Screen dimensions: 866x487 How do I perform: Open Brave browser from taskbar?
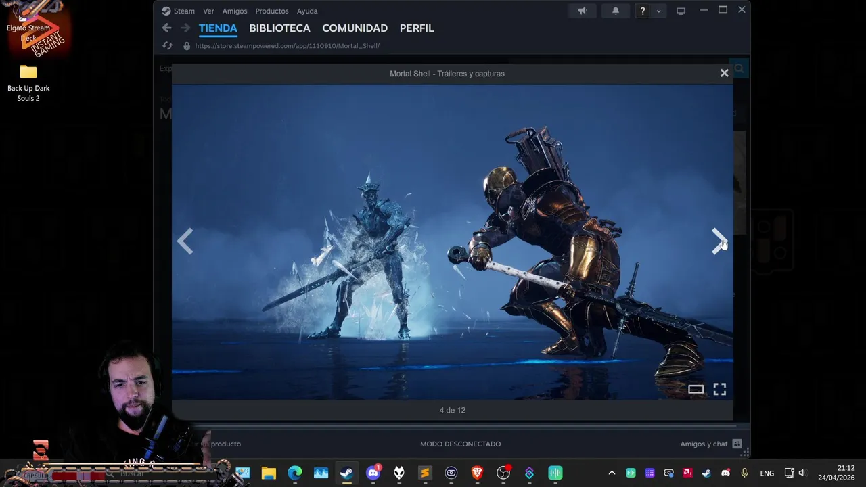coord(477,473)
